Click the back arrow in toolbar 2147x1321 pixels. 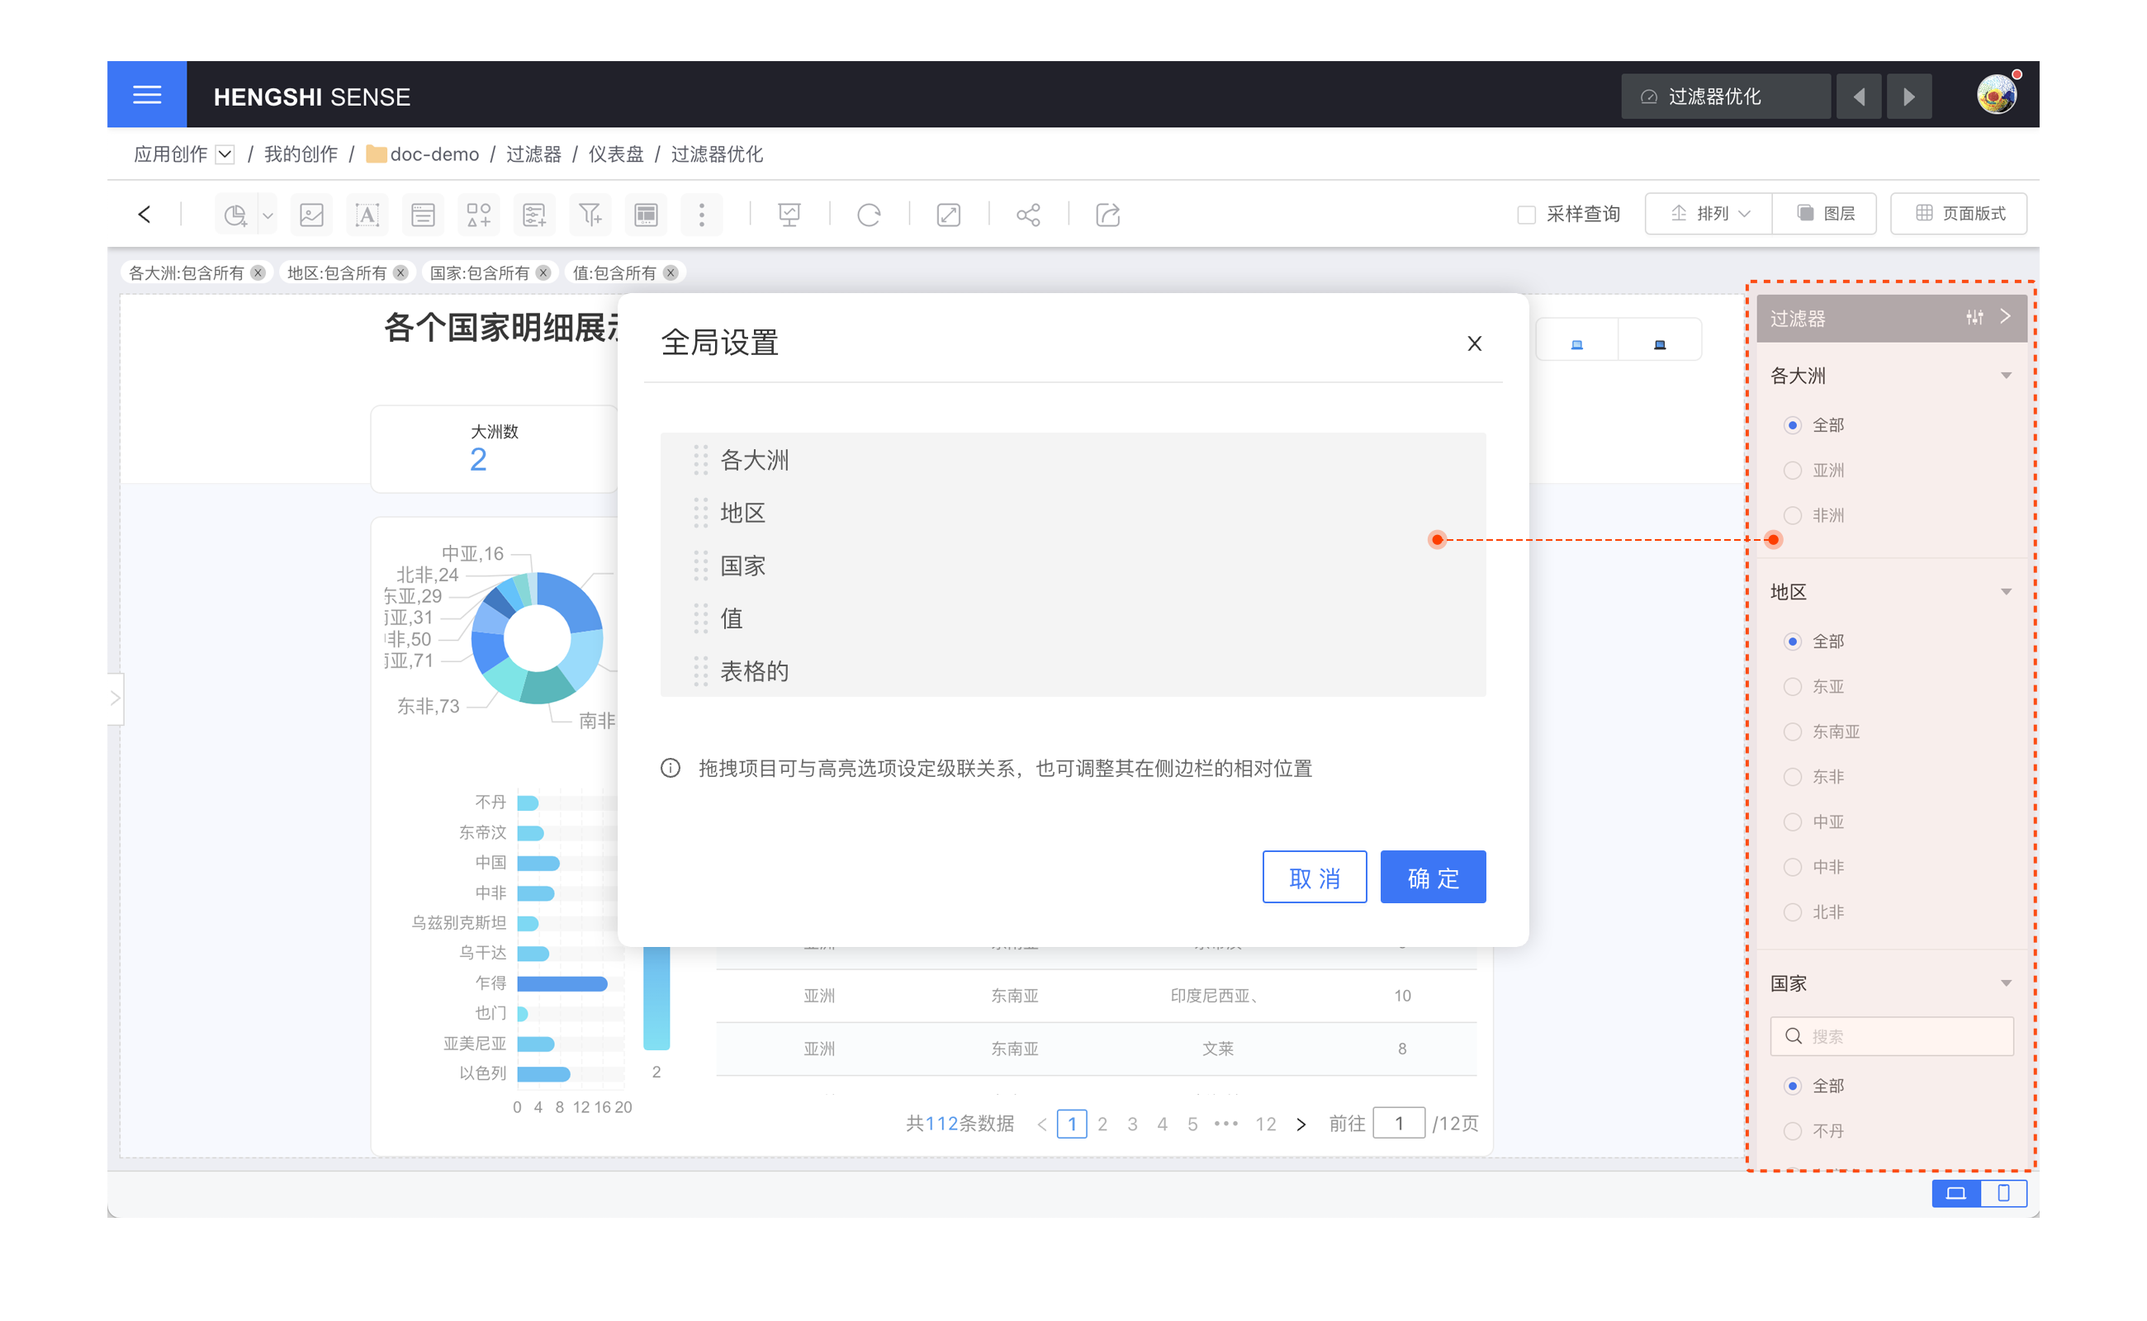click(145, 214)
